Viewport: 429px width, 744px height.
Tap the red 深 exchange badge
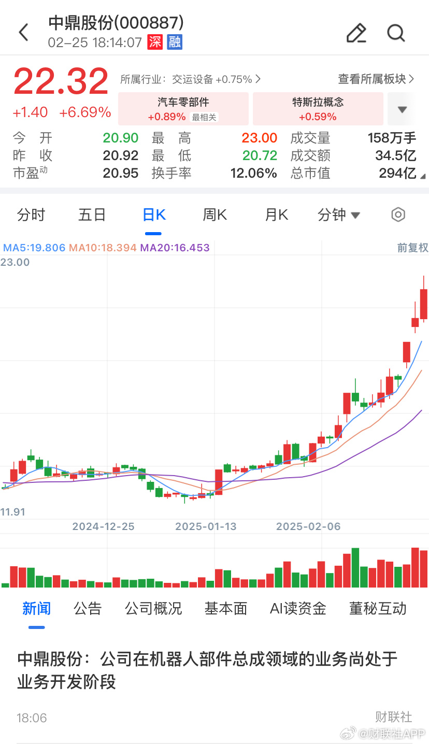click(155, 42)
